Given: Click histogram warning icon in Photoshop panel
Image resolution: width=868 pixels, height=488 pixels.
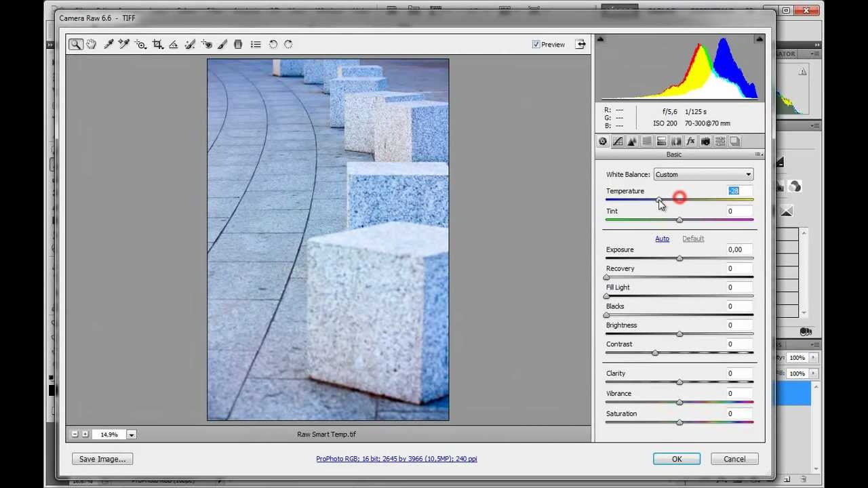Looking at the screenshot, I should click(x=803, y=72).
